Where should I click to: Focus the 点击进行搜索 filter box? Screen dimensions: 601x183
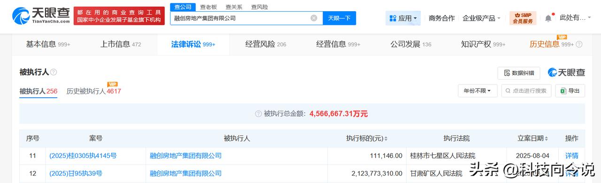tap(526, 91)
